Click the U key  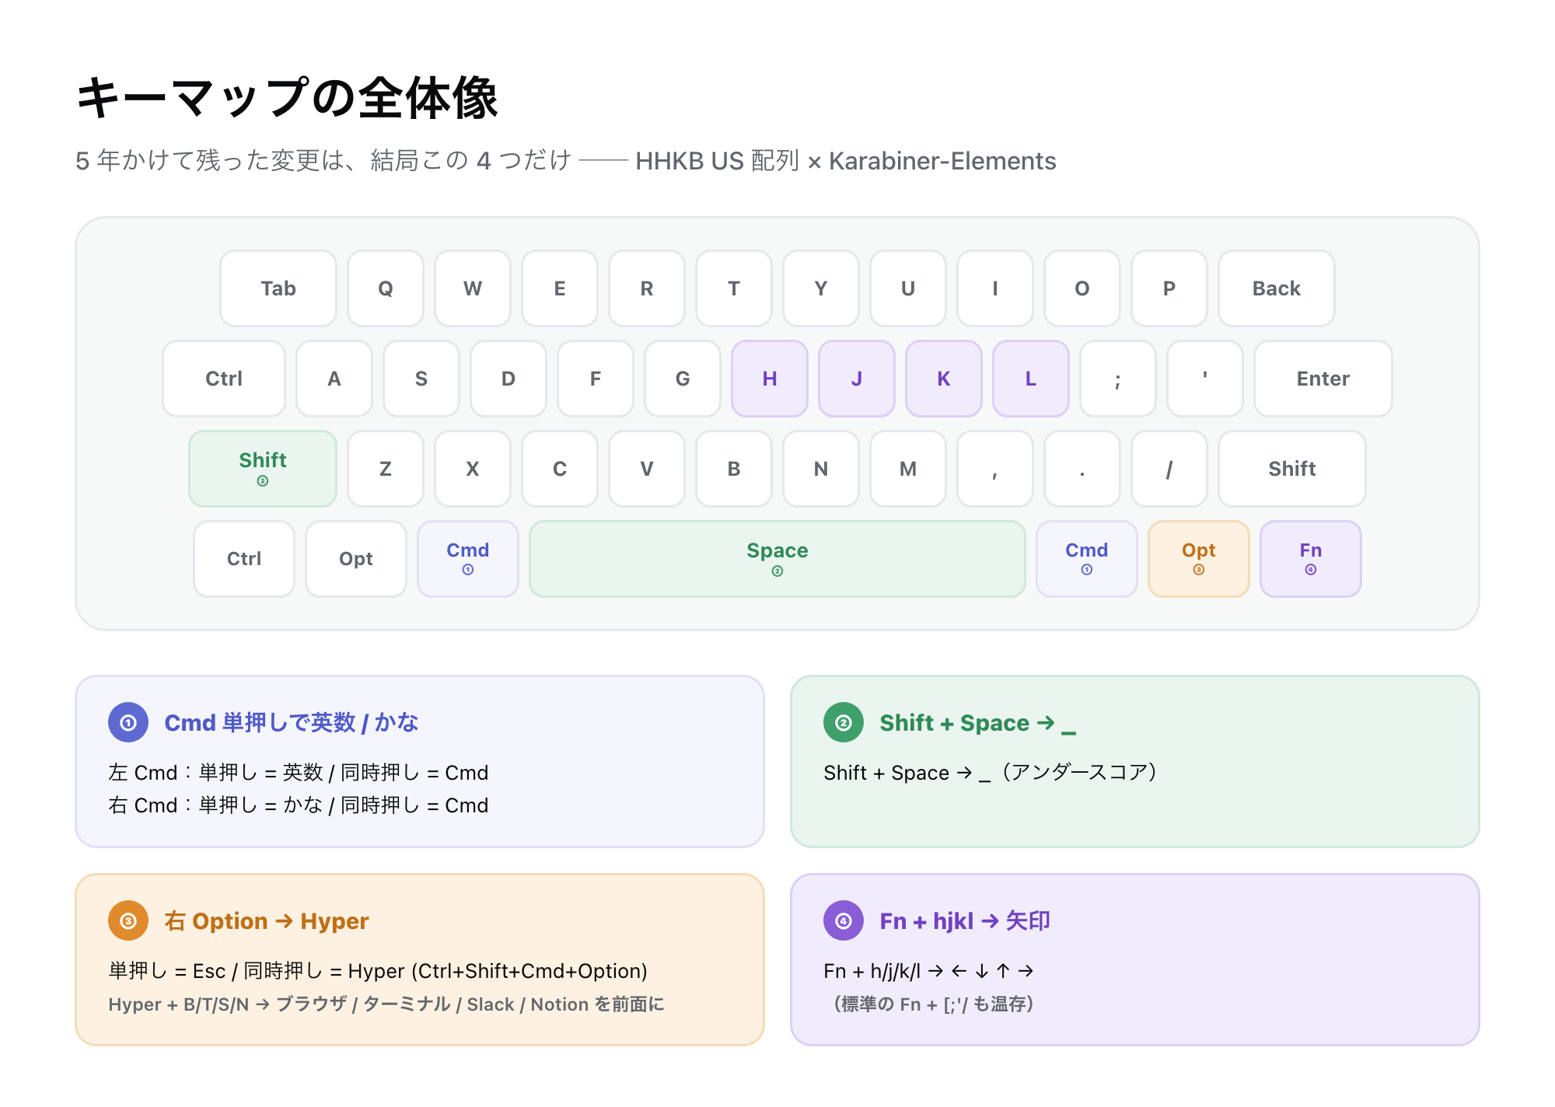[x=908, y=288]
